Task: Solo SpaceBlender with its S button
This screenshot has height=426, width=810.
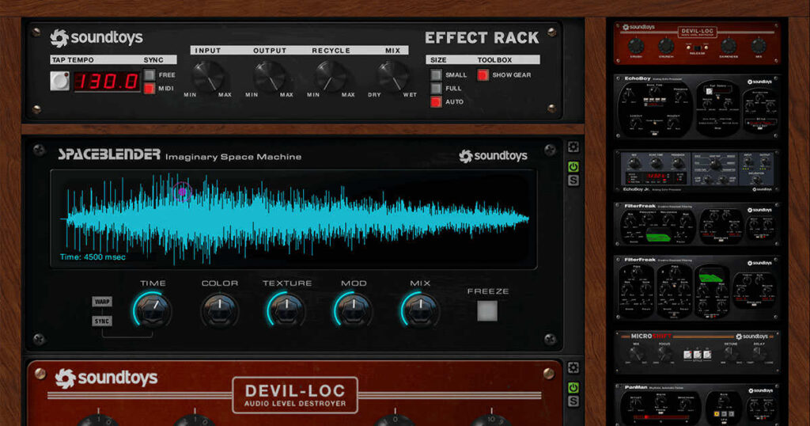Action: click(x=573, y=181)
